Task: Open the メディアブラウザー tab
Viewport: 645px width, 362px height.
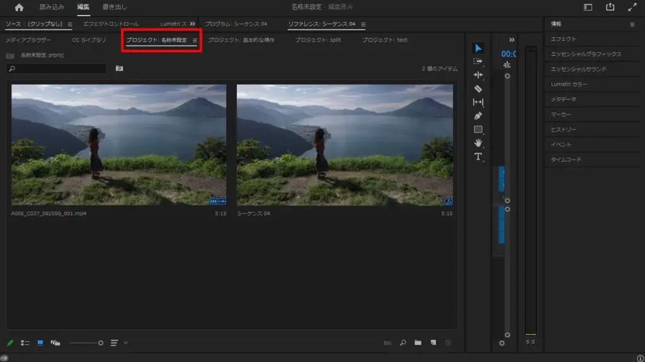Action: (x=28, y=40)
